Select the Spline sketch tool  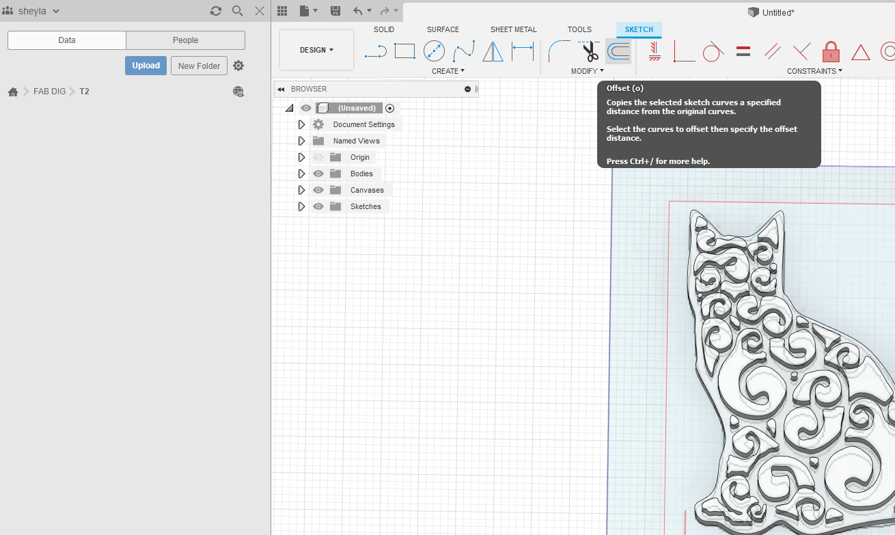pyautogui.click(x=464, y=51)
